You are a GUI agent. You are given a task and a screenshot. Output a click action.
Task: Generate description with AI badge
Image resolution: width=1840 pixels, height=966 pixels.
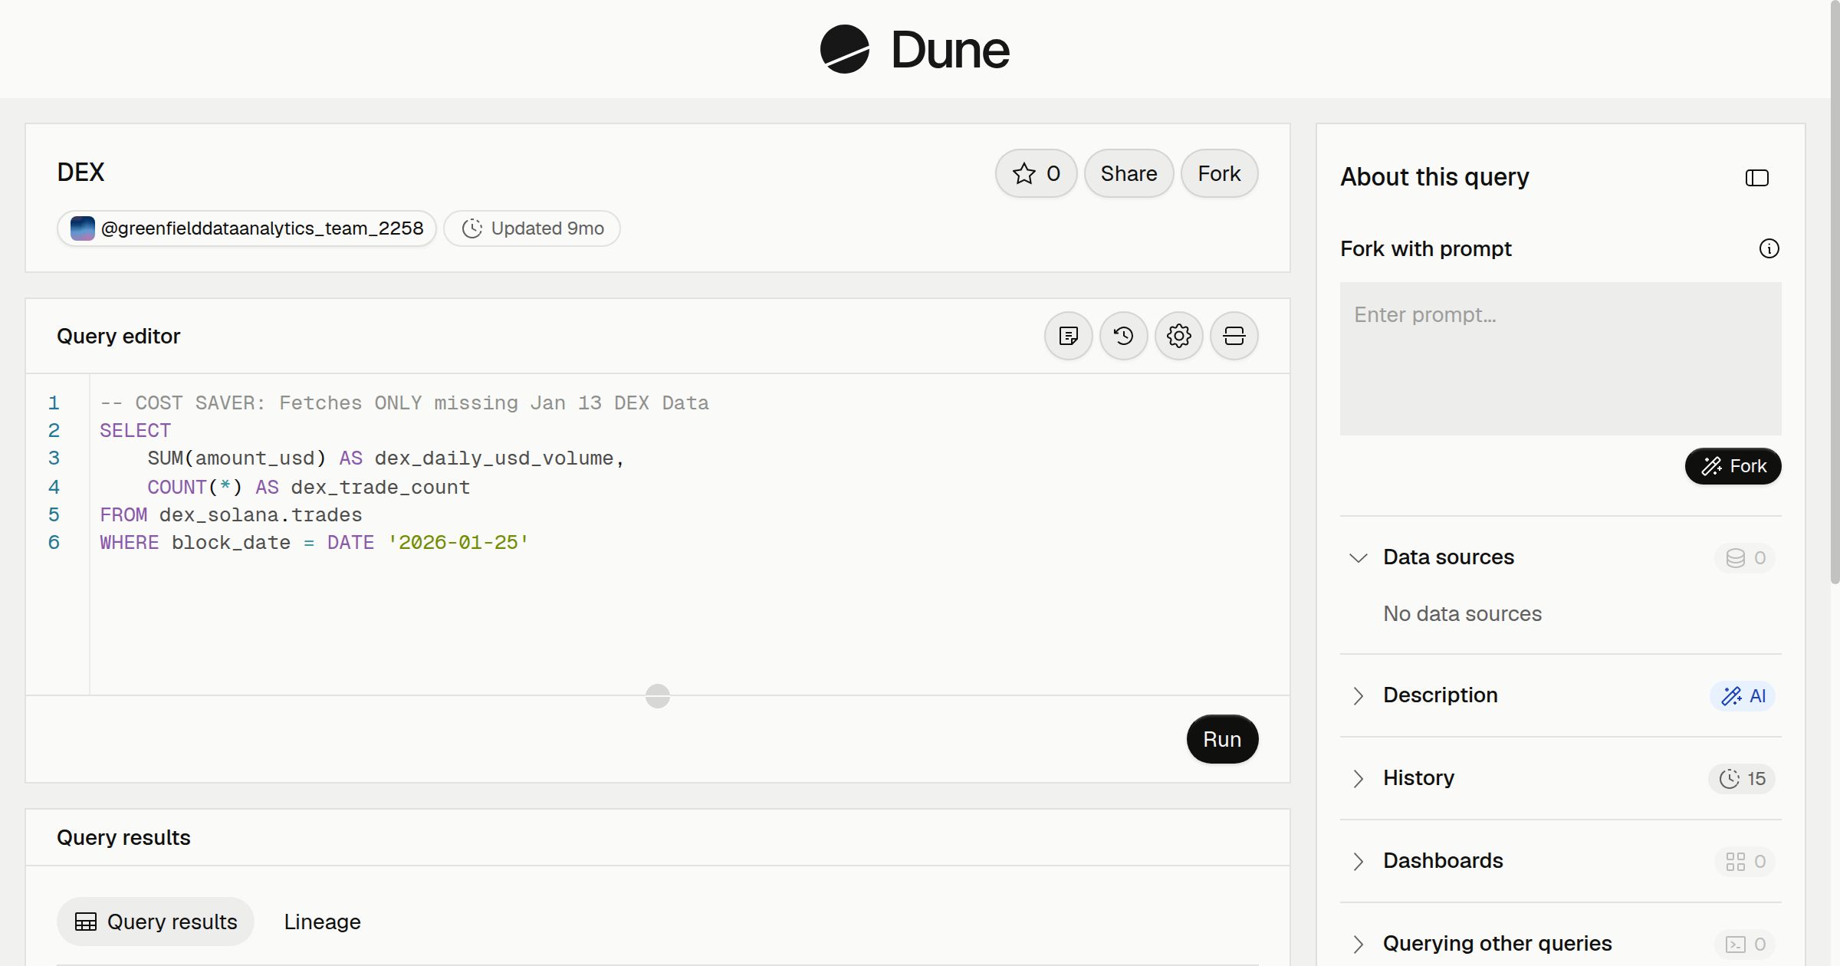point(1743,695)
